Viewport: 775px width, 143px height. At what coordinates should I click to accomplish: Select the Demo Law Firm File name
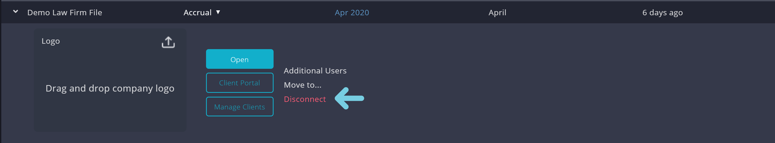tap(65, 13)
